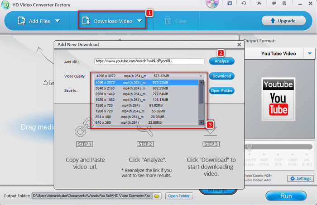Select the 4K (UHD) slider mark

pyautogui.click(x=307, y=154)
